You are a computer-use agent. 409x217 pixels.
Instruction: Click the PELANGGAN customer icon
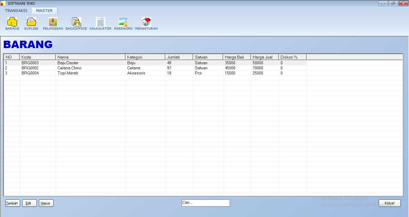53,22
